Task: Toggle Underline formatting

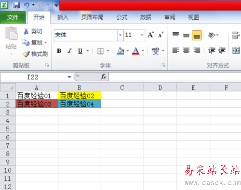Action: [80, 51]
